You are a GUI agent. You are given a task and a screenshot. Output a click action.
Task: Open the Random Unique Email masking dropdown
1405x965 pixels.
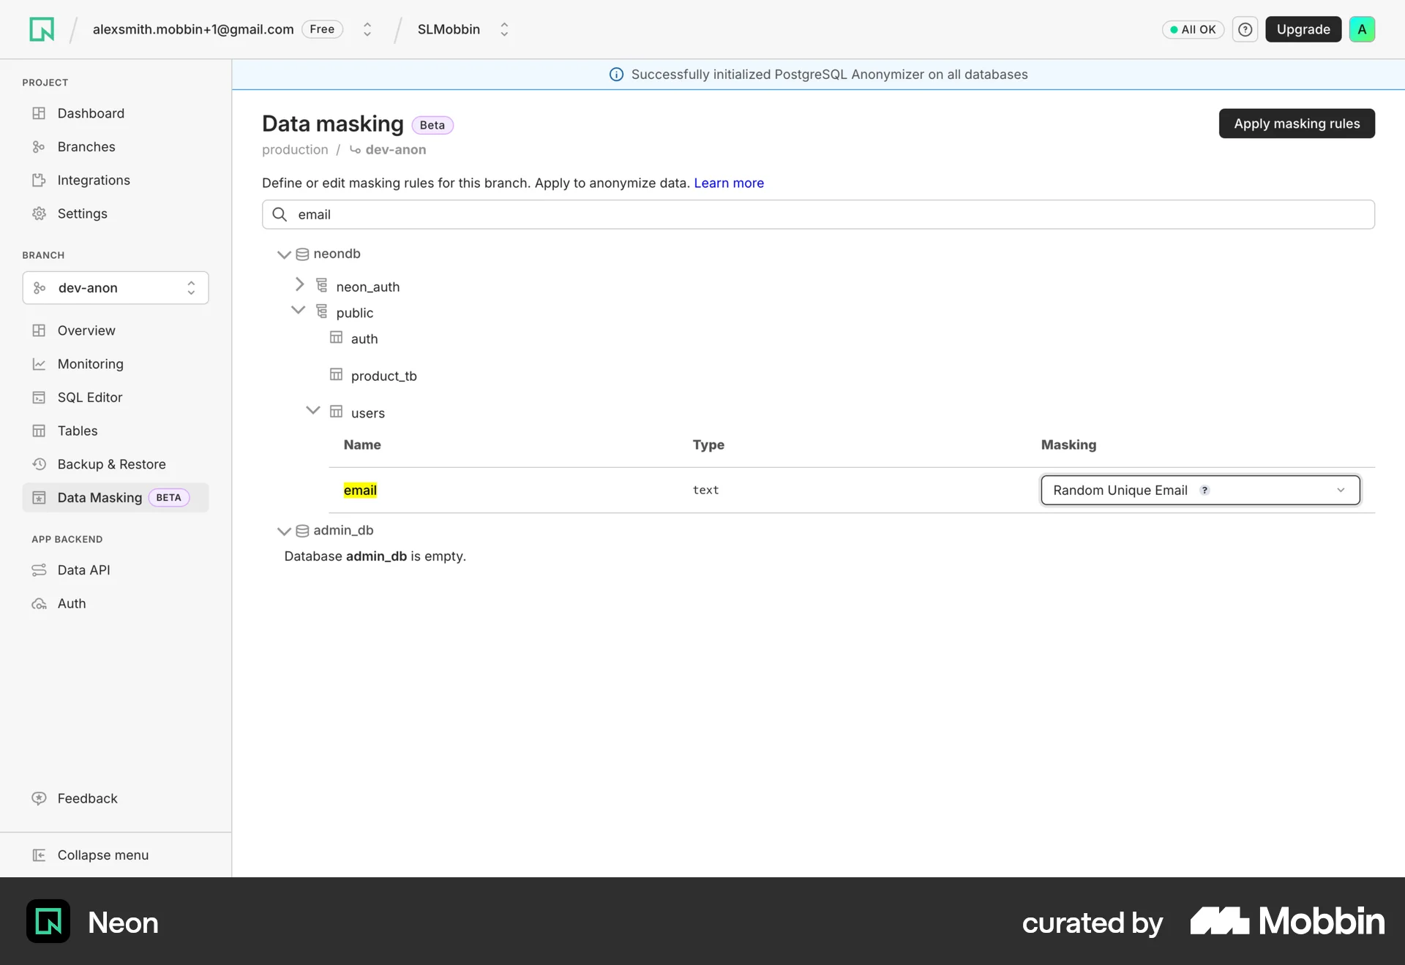click(x=1200, y=491)
